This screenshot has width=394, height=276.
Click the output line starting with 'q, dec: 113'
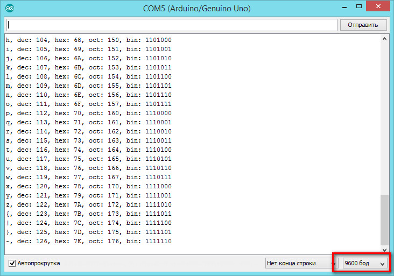(x=89, y=122)
